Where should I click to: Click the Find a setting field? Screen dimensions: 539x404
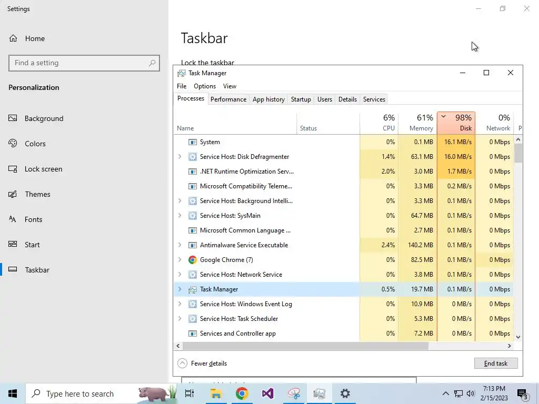(x=84, y=63)
